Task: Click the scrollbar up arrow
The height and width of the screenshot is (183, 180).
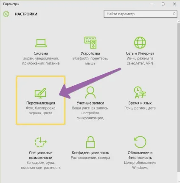Action: [179, 21]
